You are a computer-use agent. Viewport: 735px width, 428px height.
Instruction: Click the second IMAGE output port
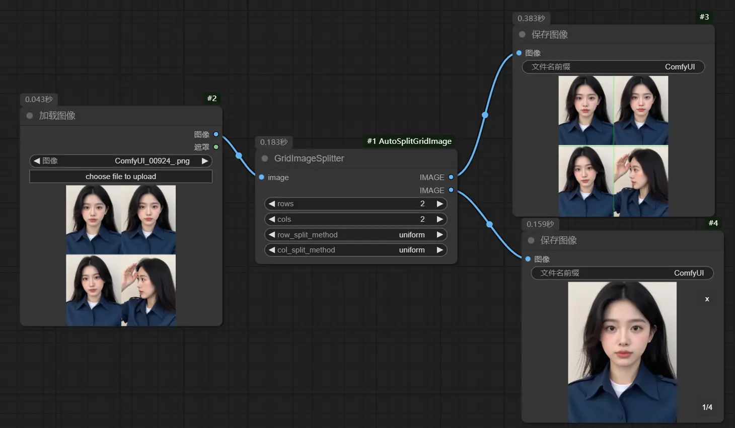451,190
